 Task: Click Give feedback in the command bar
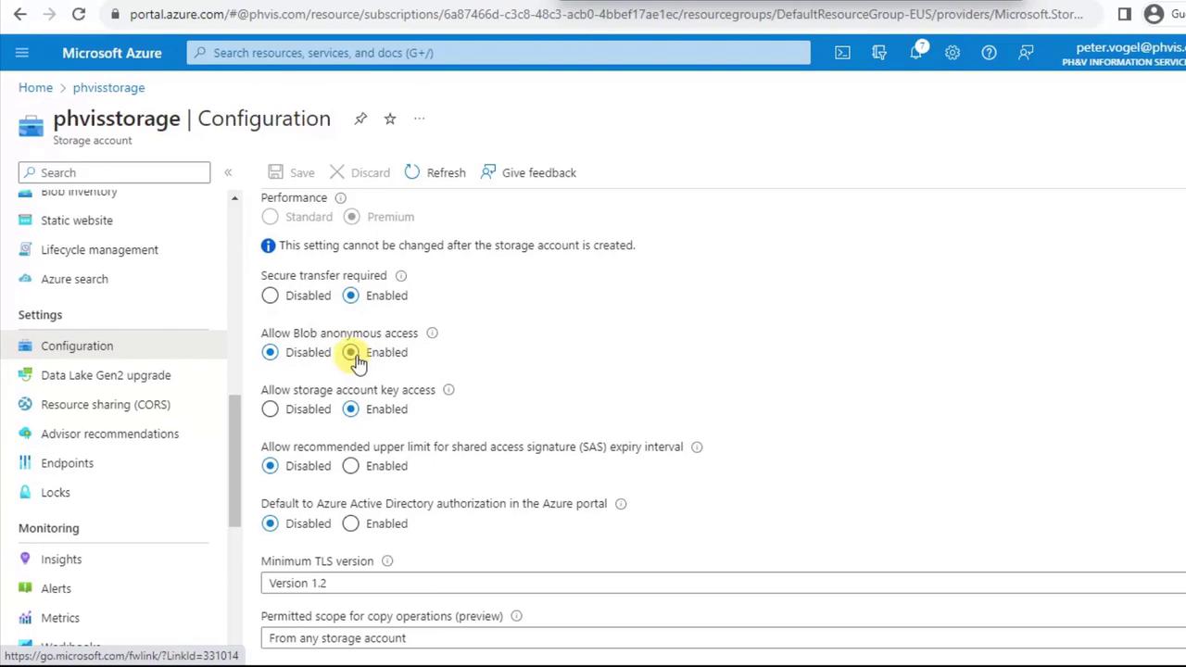528,172
